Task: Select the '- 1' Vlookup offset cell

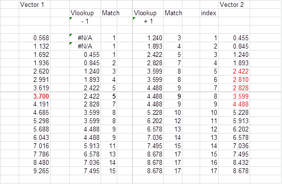Action: (85, 21)
